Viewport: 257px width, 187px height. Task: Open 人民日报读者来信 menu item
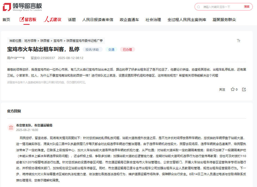(x=98, y=20)
